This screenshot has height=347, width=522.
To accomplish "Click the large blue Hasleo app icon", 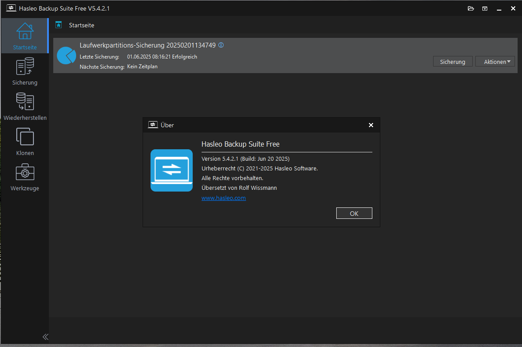I will pyautogui.click(x=172, y=170).
